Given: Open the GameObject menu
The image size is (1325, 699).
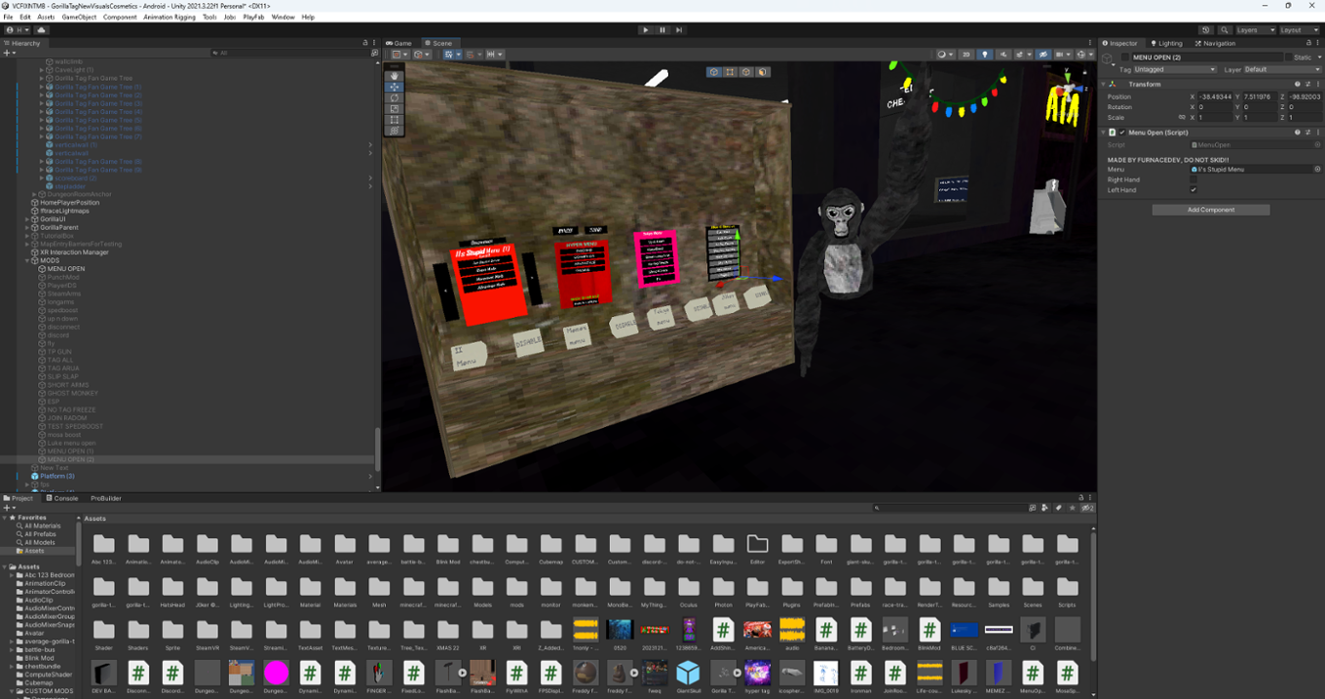Looking at the screenshot, I should pyautogui.click(x=78, y=17).
